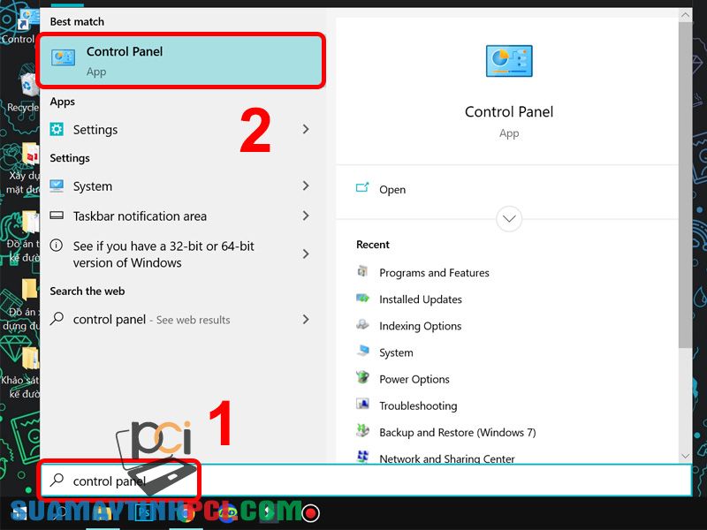Open Programs and Features from Recent
707x530 pixels.
[434, 273]
